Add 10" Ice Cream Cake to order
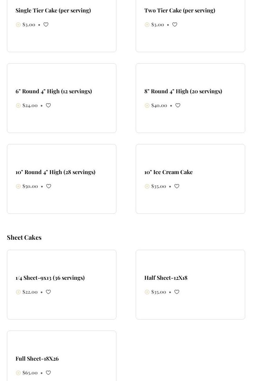This screenshot has height=381, width=259. [x=147, y=186]
